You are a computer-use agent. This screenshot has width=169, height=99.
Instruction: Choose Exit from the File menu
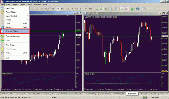coord(15,58)
